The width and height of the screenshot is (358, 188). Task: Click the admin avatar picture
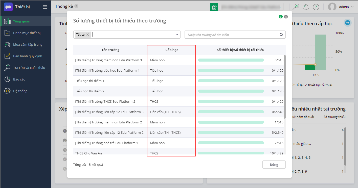click(332, 7)
